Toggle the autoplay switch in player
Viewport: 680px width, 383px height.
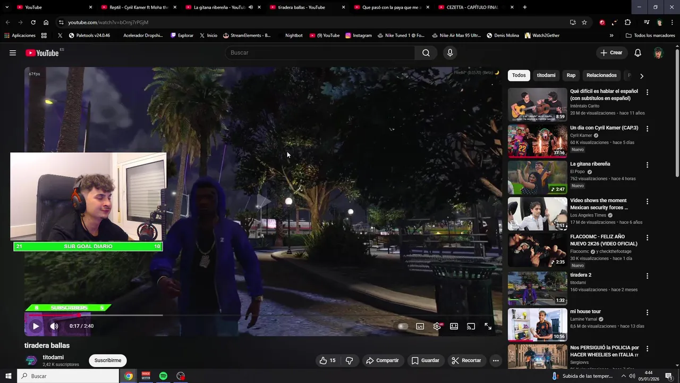[x=403, y=326]
